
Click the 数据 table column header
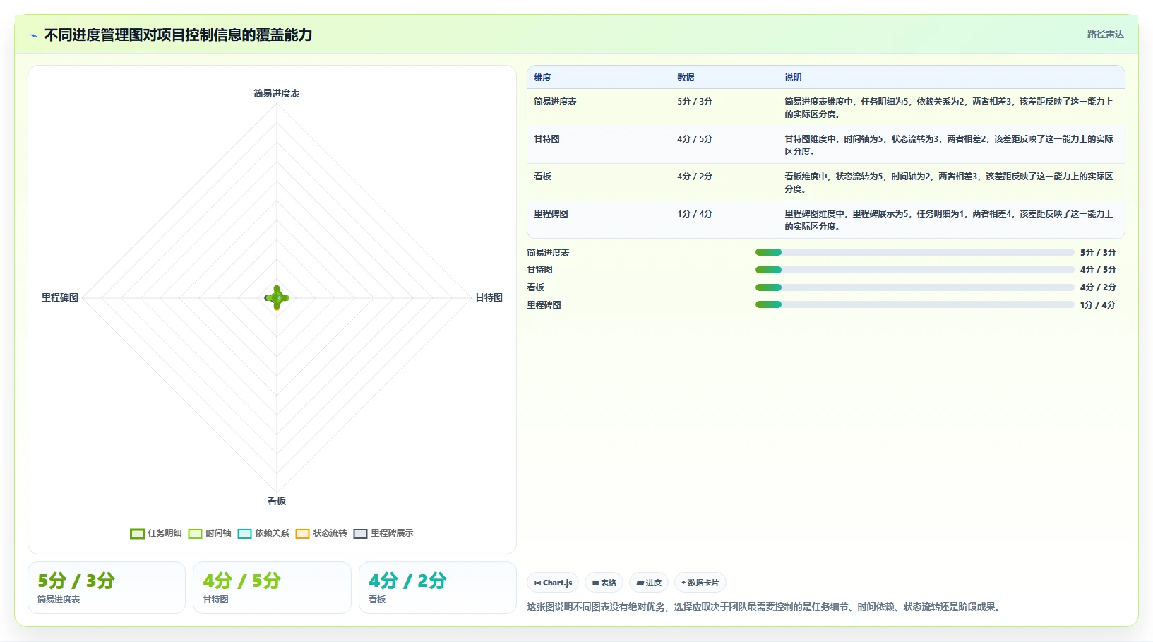coord(686,78)
